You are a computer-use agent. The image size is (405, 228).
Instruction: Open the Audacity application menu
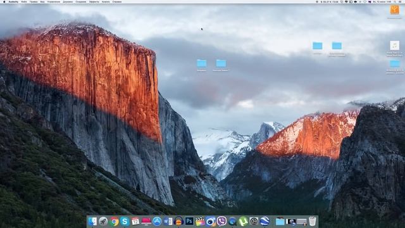click(x=13, y=2)
